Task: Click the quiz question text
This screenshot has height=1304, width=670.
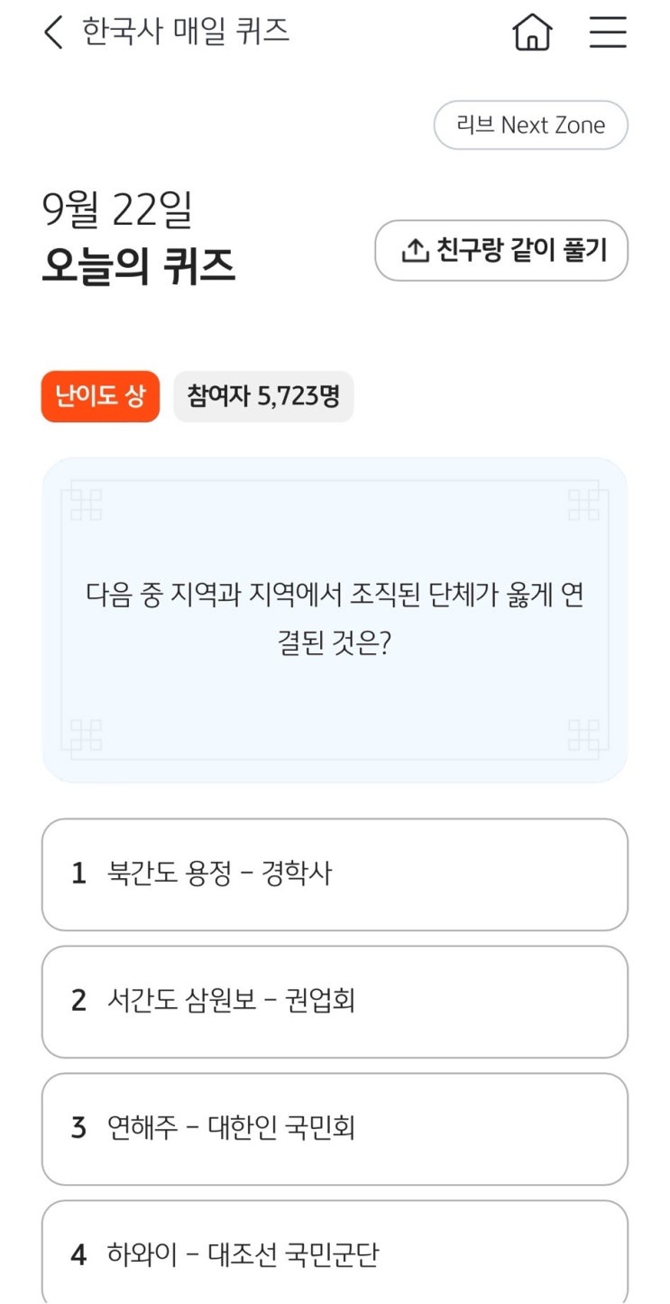Action: (x=335, y=620)
